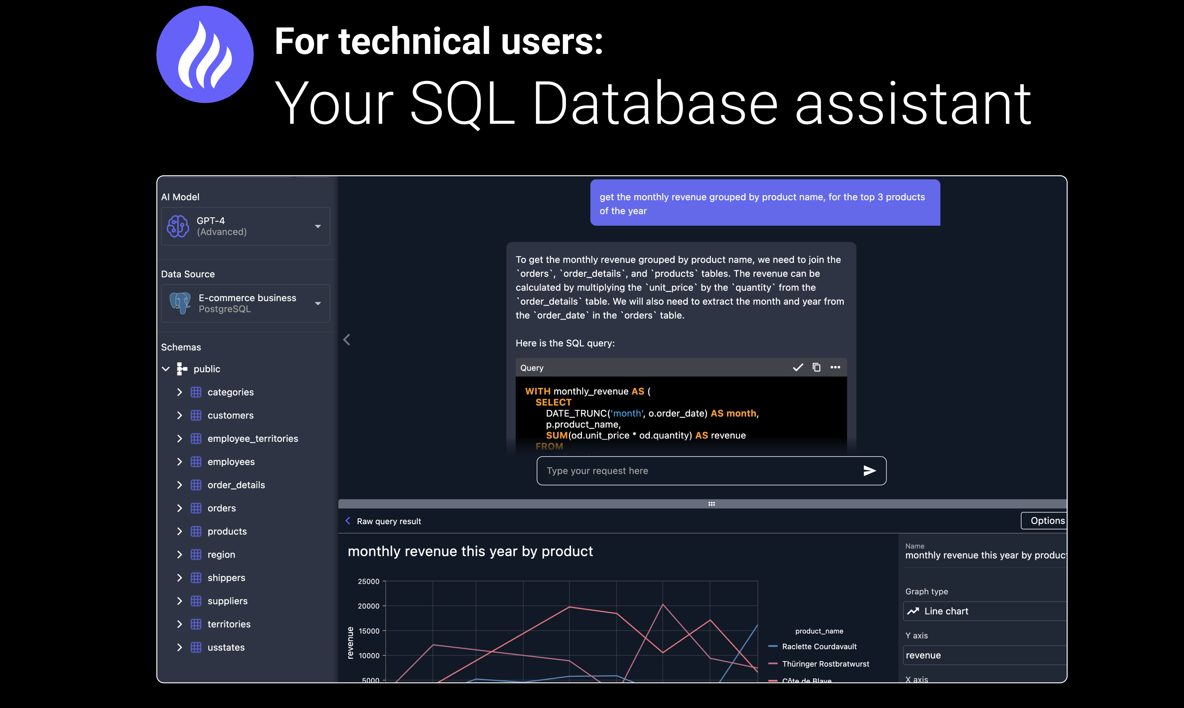
Task: Click the checkmark icon on the query
Action: click(x=797, y=367)
